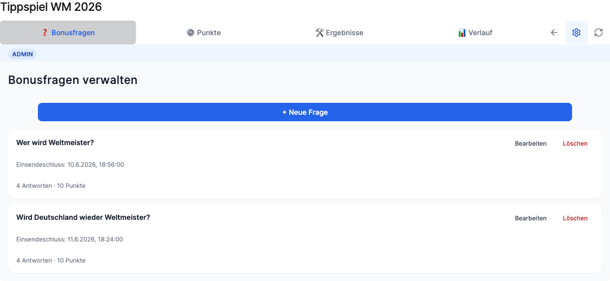Click the ADMIN badge
The width and height of the screenshot is (610, 281).
[23, 54]
